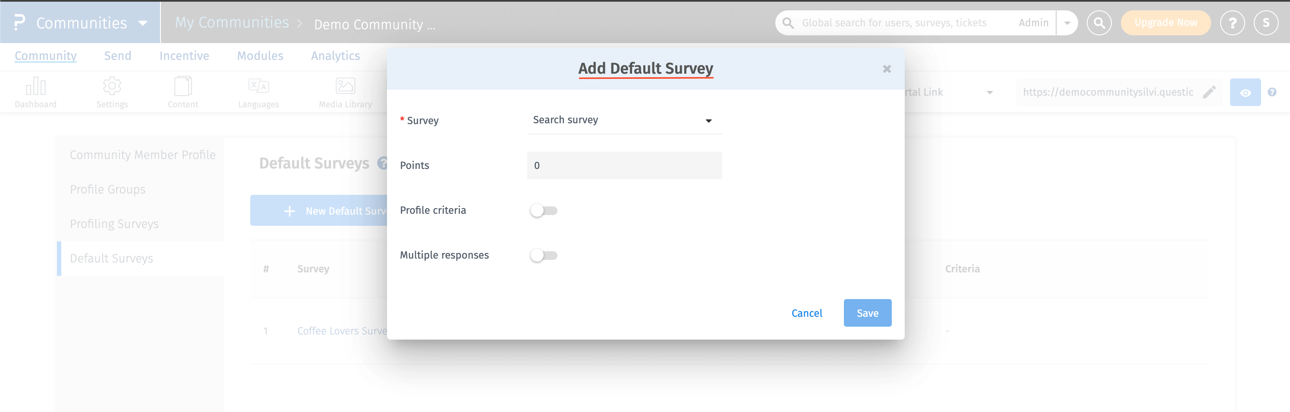Open the user avatar menu labeled S

pos(1266,22)
